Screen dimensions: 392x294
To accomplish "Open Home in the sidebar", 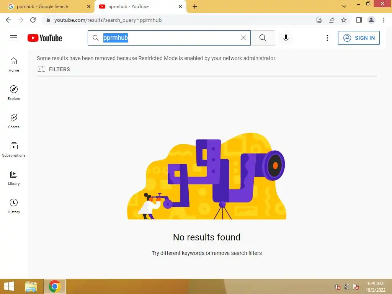I will (14, 64).
